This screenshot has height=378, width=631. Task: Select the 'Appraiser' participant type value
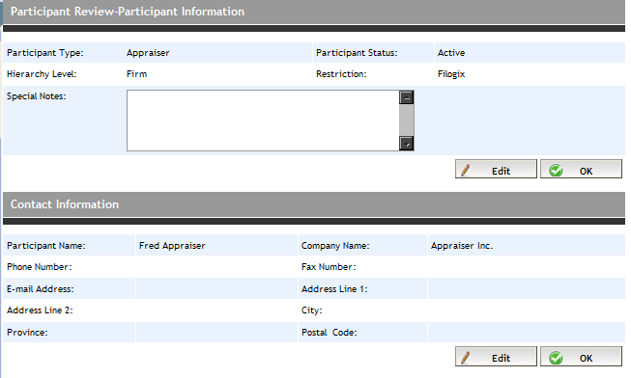[148, 53]
